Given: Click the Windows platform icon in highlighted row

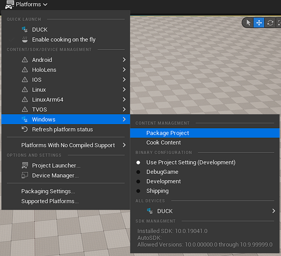Looking at the screenshot, I should 24,119.
